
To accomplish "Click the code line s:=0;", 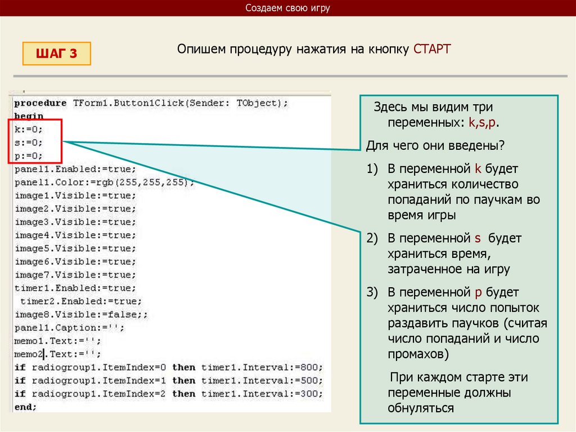I will tap(28, 142).
